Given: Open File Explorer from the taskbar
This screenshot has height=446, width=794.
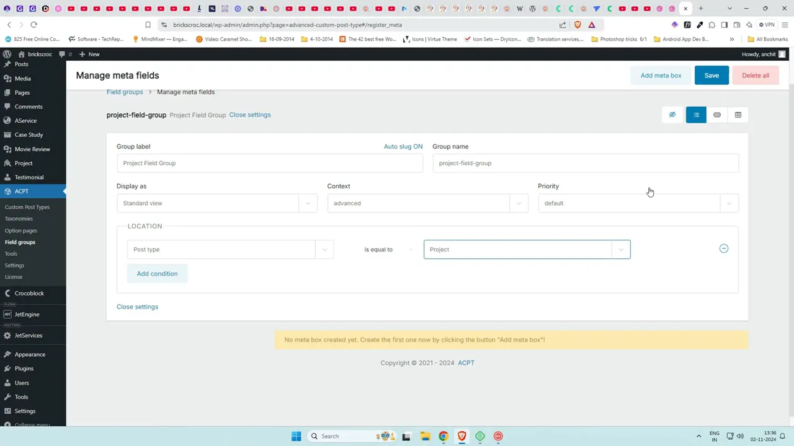Looking at the screenshot, I should (425, 436).
